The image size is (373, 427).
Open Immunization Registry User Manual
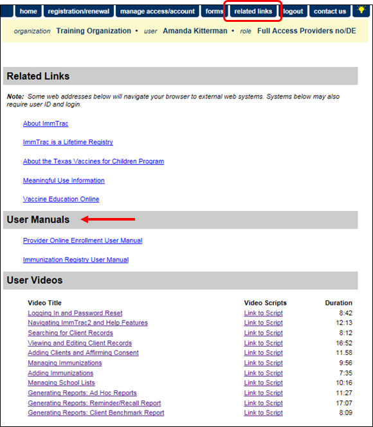(x=76, y=260)
